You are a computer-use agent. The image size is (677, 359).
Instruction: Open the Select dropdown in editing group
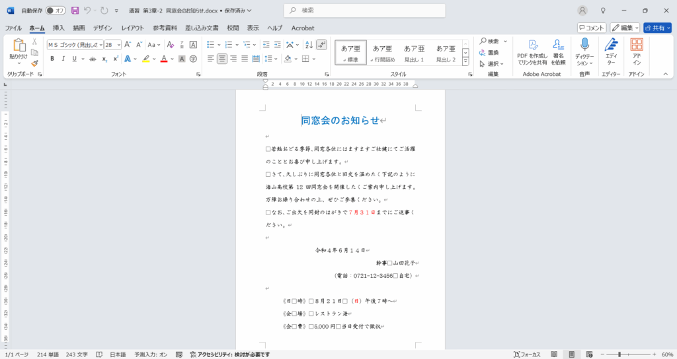(491, 64)
